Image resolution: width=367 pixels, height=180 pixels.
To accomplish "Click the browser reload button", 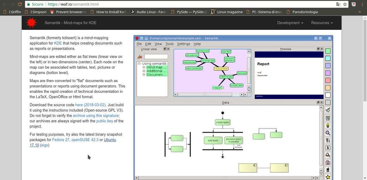I will tap(20, 4).
